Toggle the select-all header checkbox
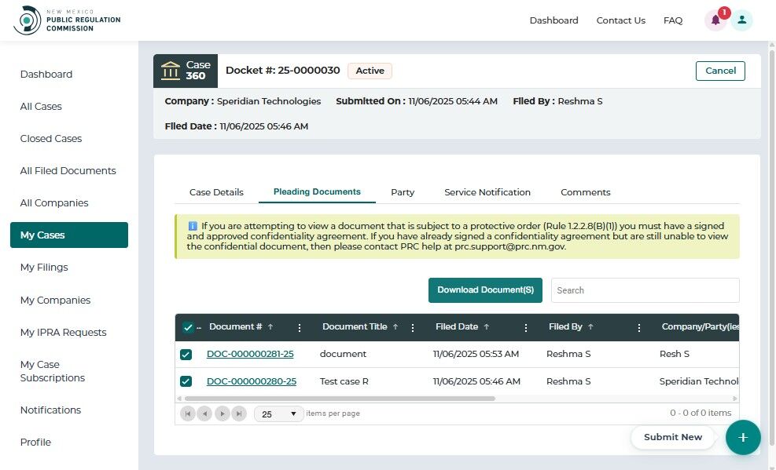This screenshot has height=470, width=776. coord(188,327)
